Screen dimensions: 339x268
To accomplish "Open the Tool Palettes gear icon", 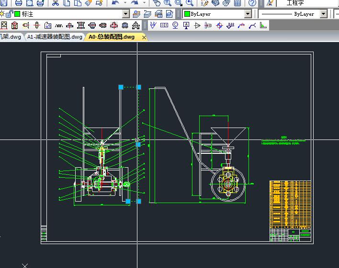I will [226, 2].
